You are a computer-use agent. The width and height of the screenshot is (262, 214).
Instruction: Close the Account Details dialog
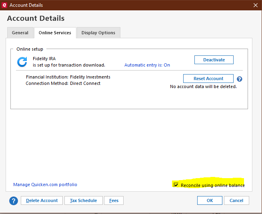[x=256, y=5]
